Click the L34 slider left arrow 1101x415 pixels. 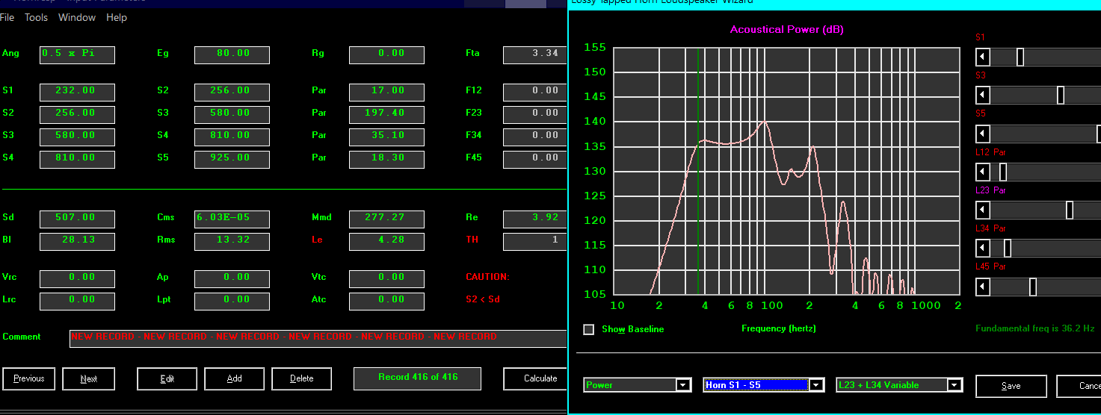click(x=983, y=248)
